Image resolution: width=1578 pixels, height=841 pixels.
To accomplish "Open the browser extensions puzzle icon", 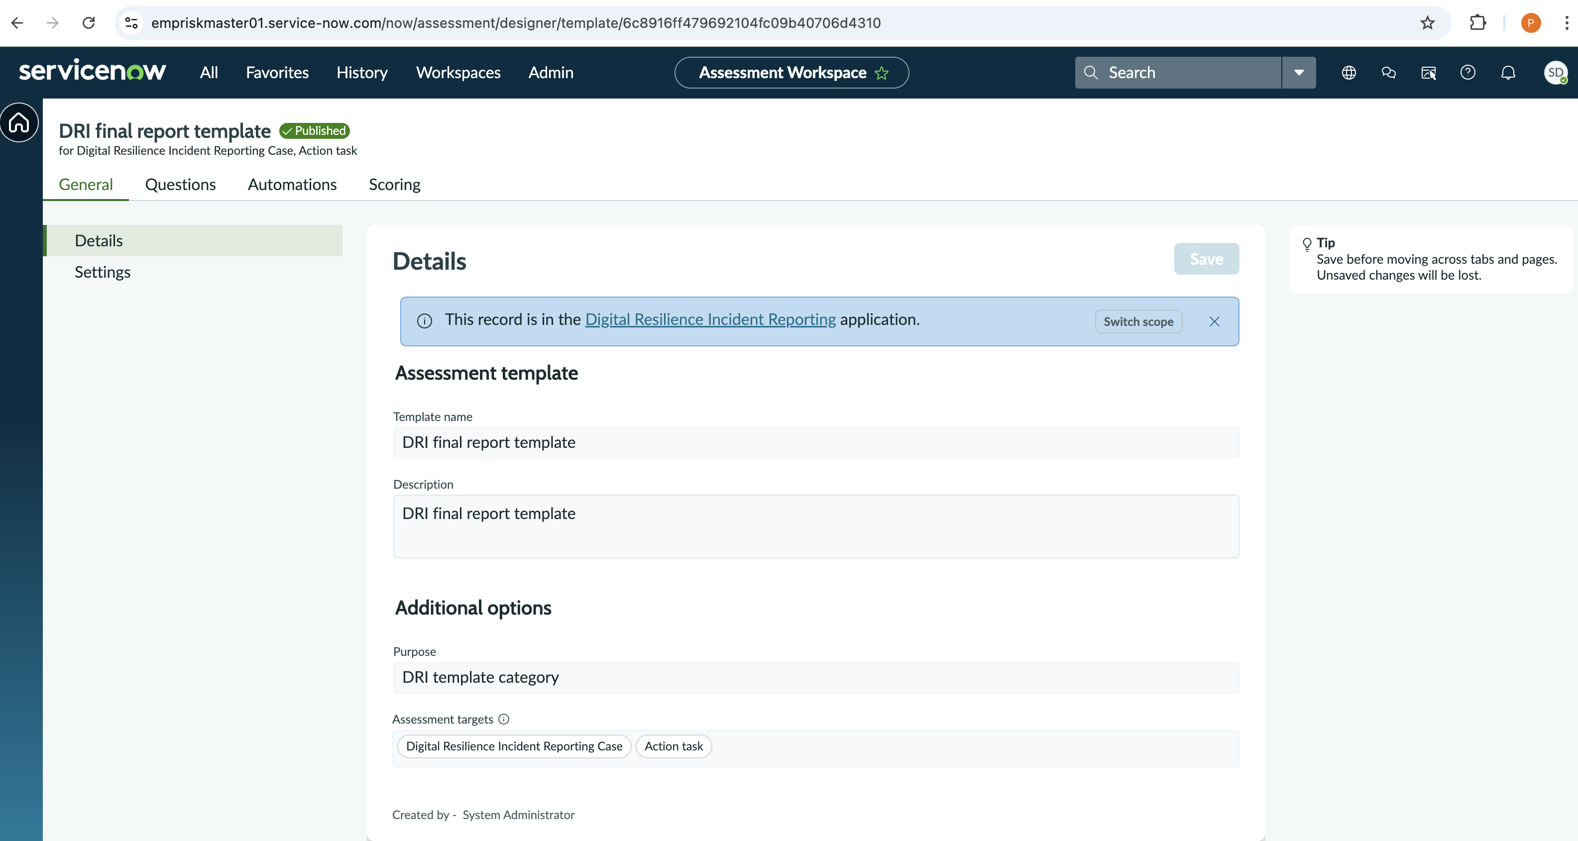I will click(x=1477, y=23).
